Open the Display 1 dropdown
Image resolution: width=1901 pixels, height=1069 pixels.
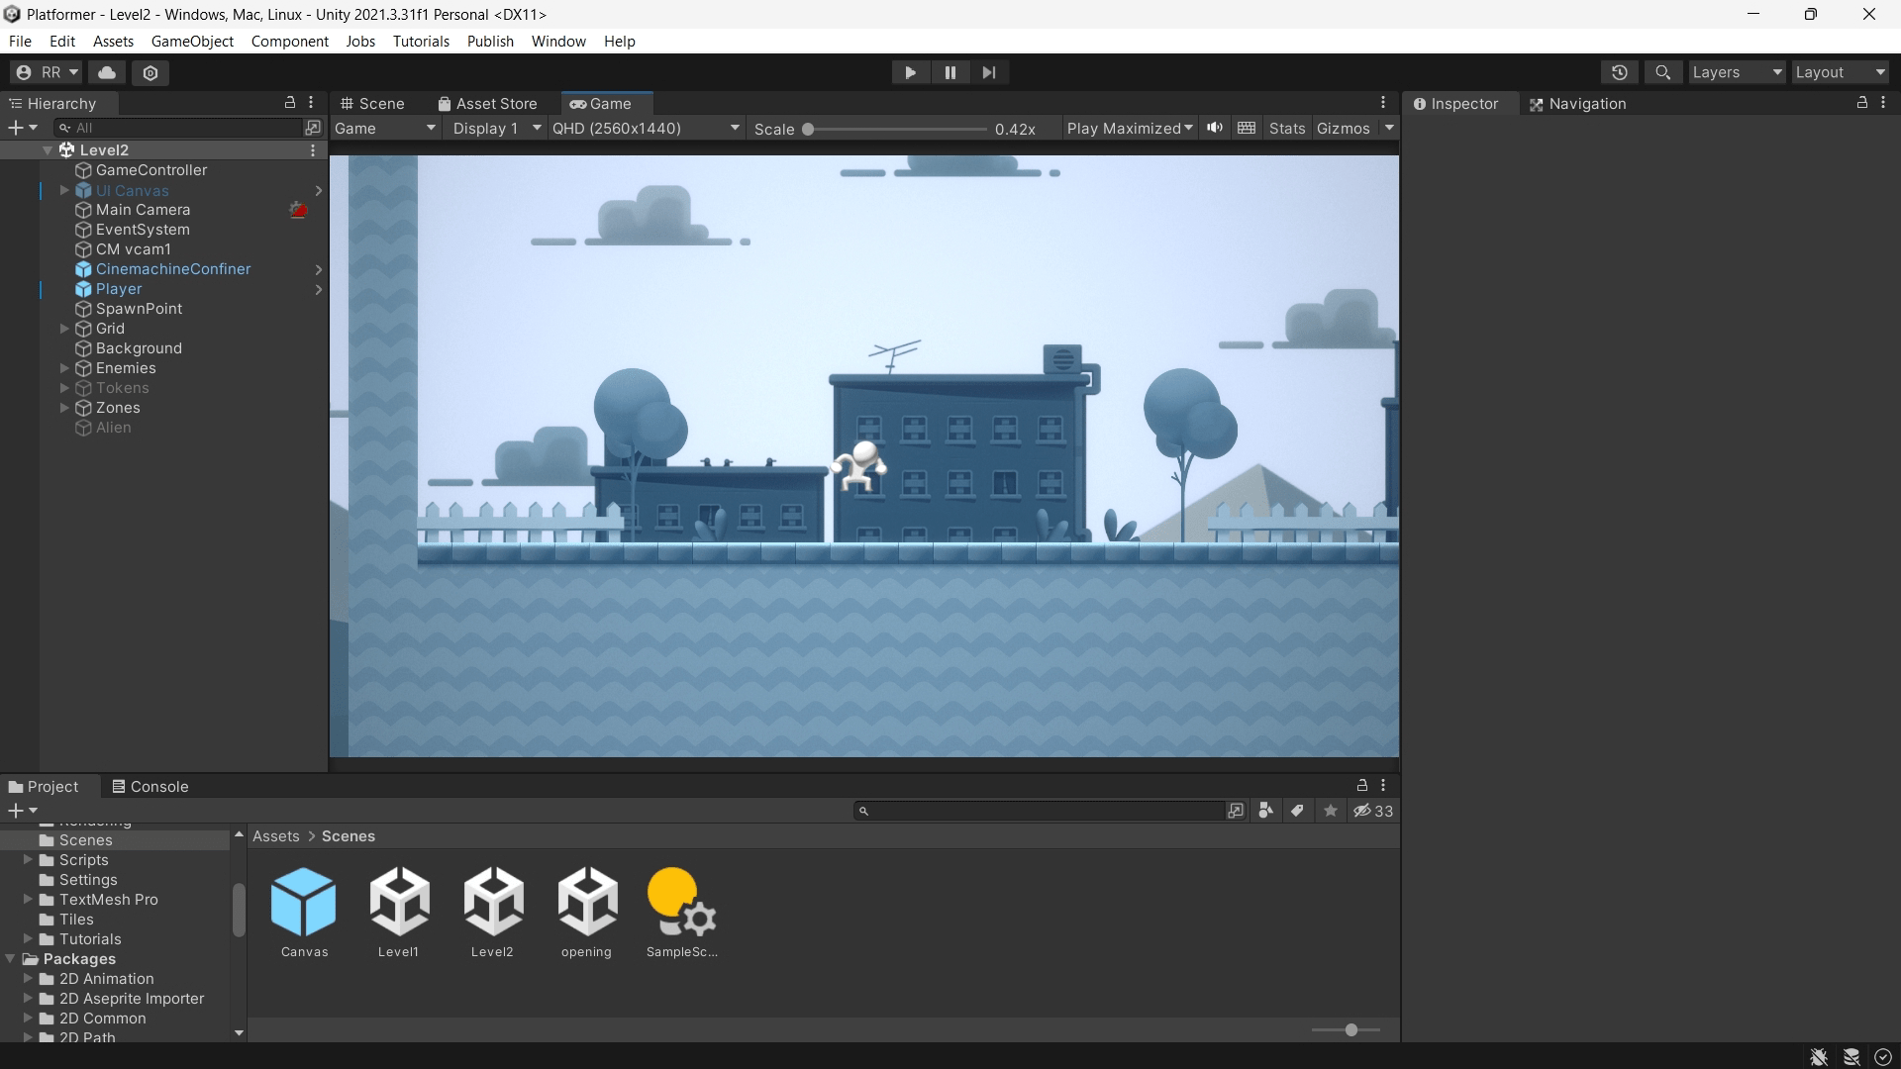(496, 129)
